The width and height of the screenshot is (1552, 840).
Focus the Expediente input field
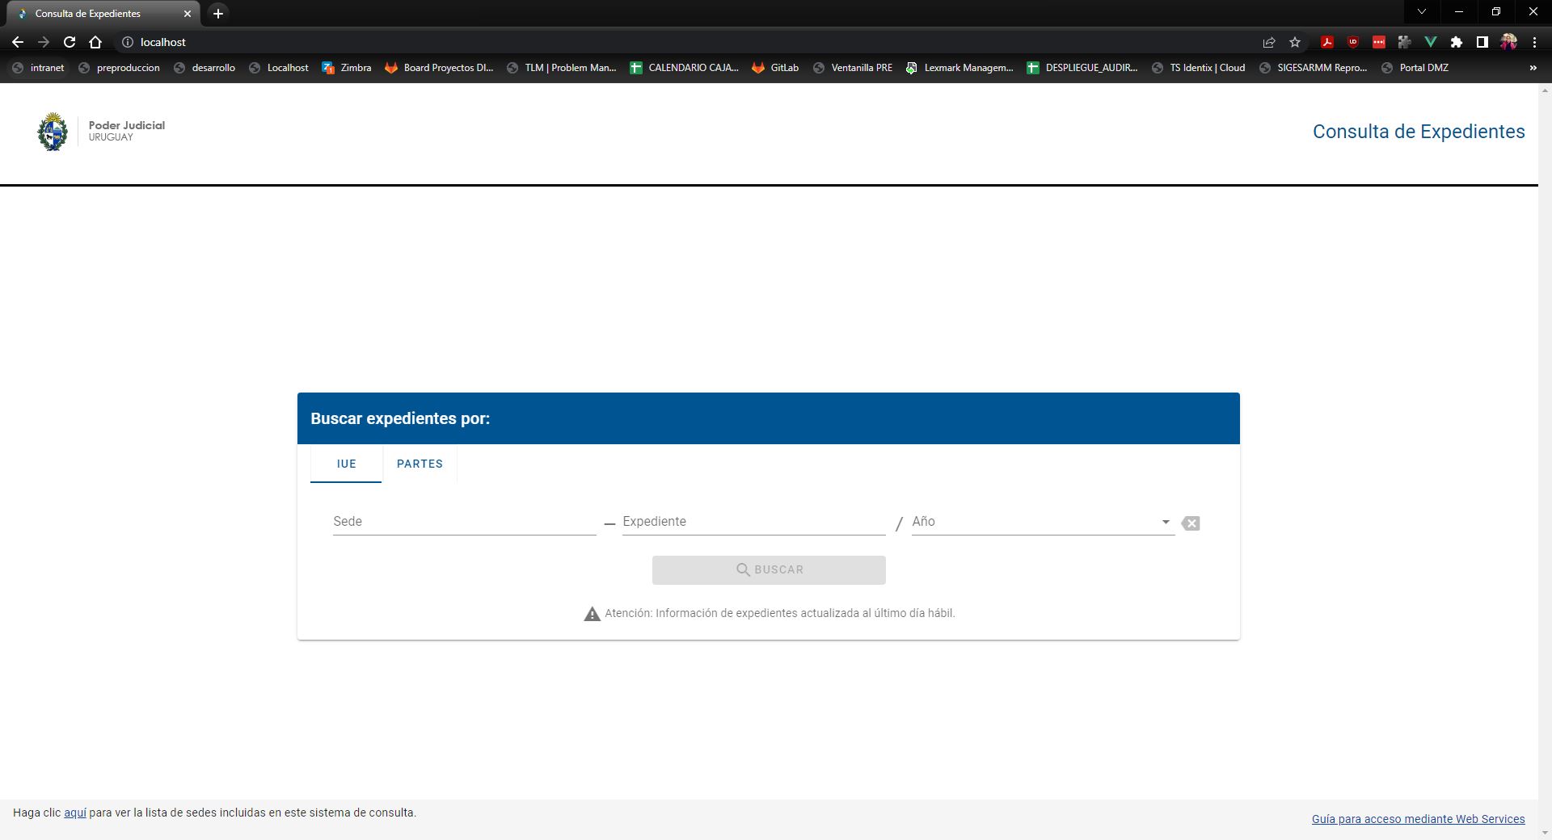click(x=753, y=522)
